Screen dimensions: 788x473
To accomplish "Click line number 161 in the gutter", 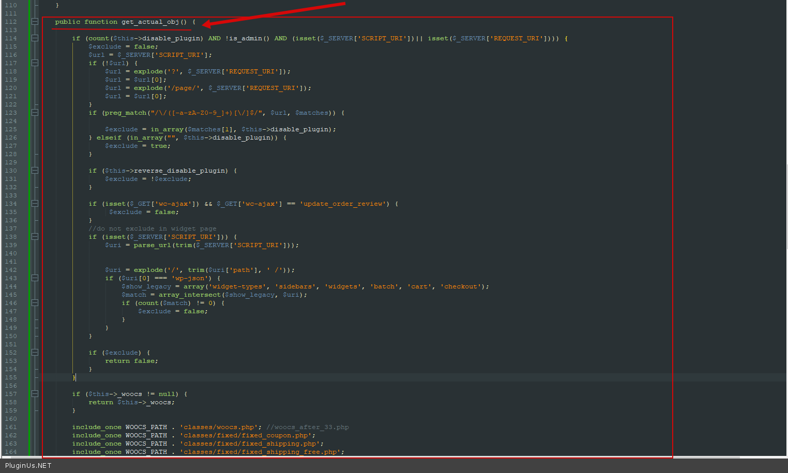I will pos(11,427).
